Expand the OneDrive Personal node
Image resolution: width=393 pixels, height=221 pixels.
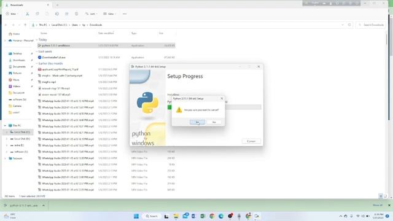[5, 41]
